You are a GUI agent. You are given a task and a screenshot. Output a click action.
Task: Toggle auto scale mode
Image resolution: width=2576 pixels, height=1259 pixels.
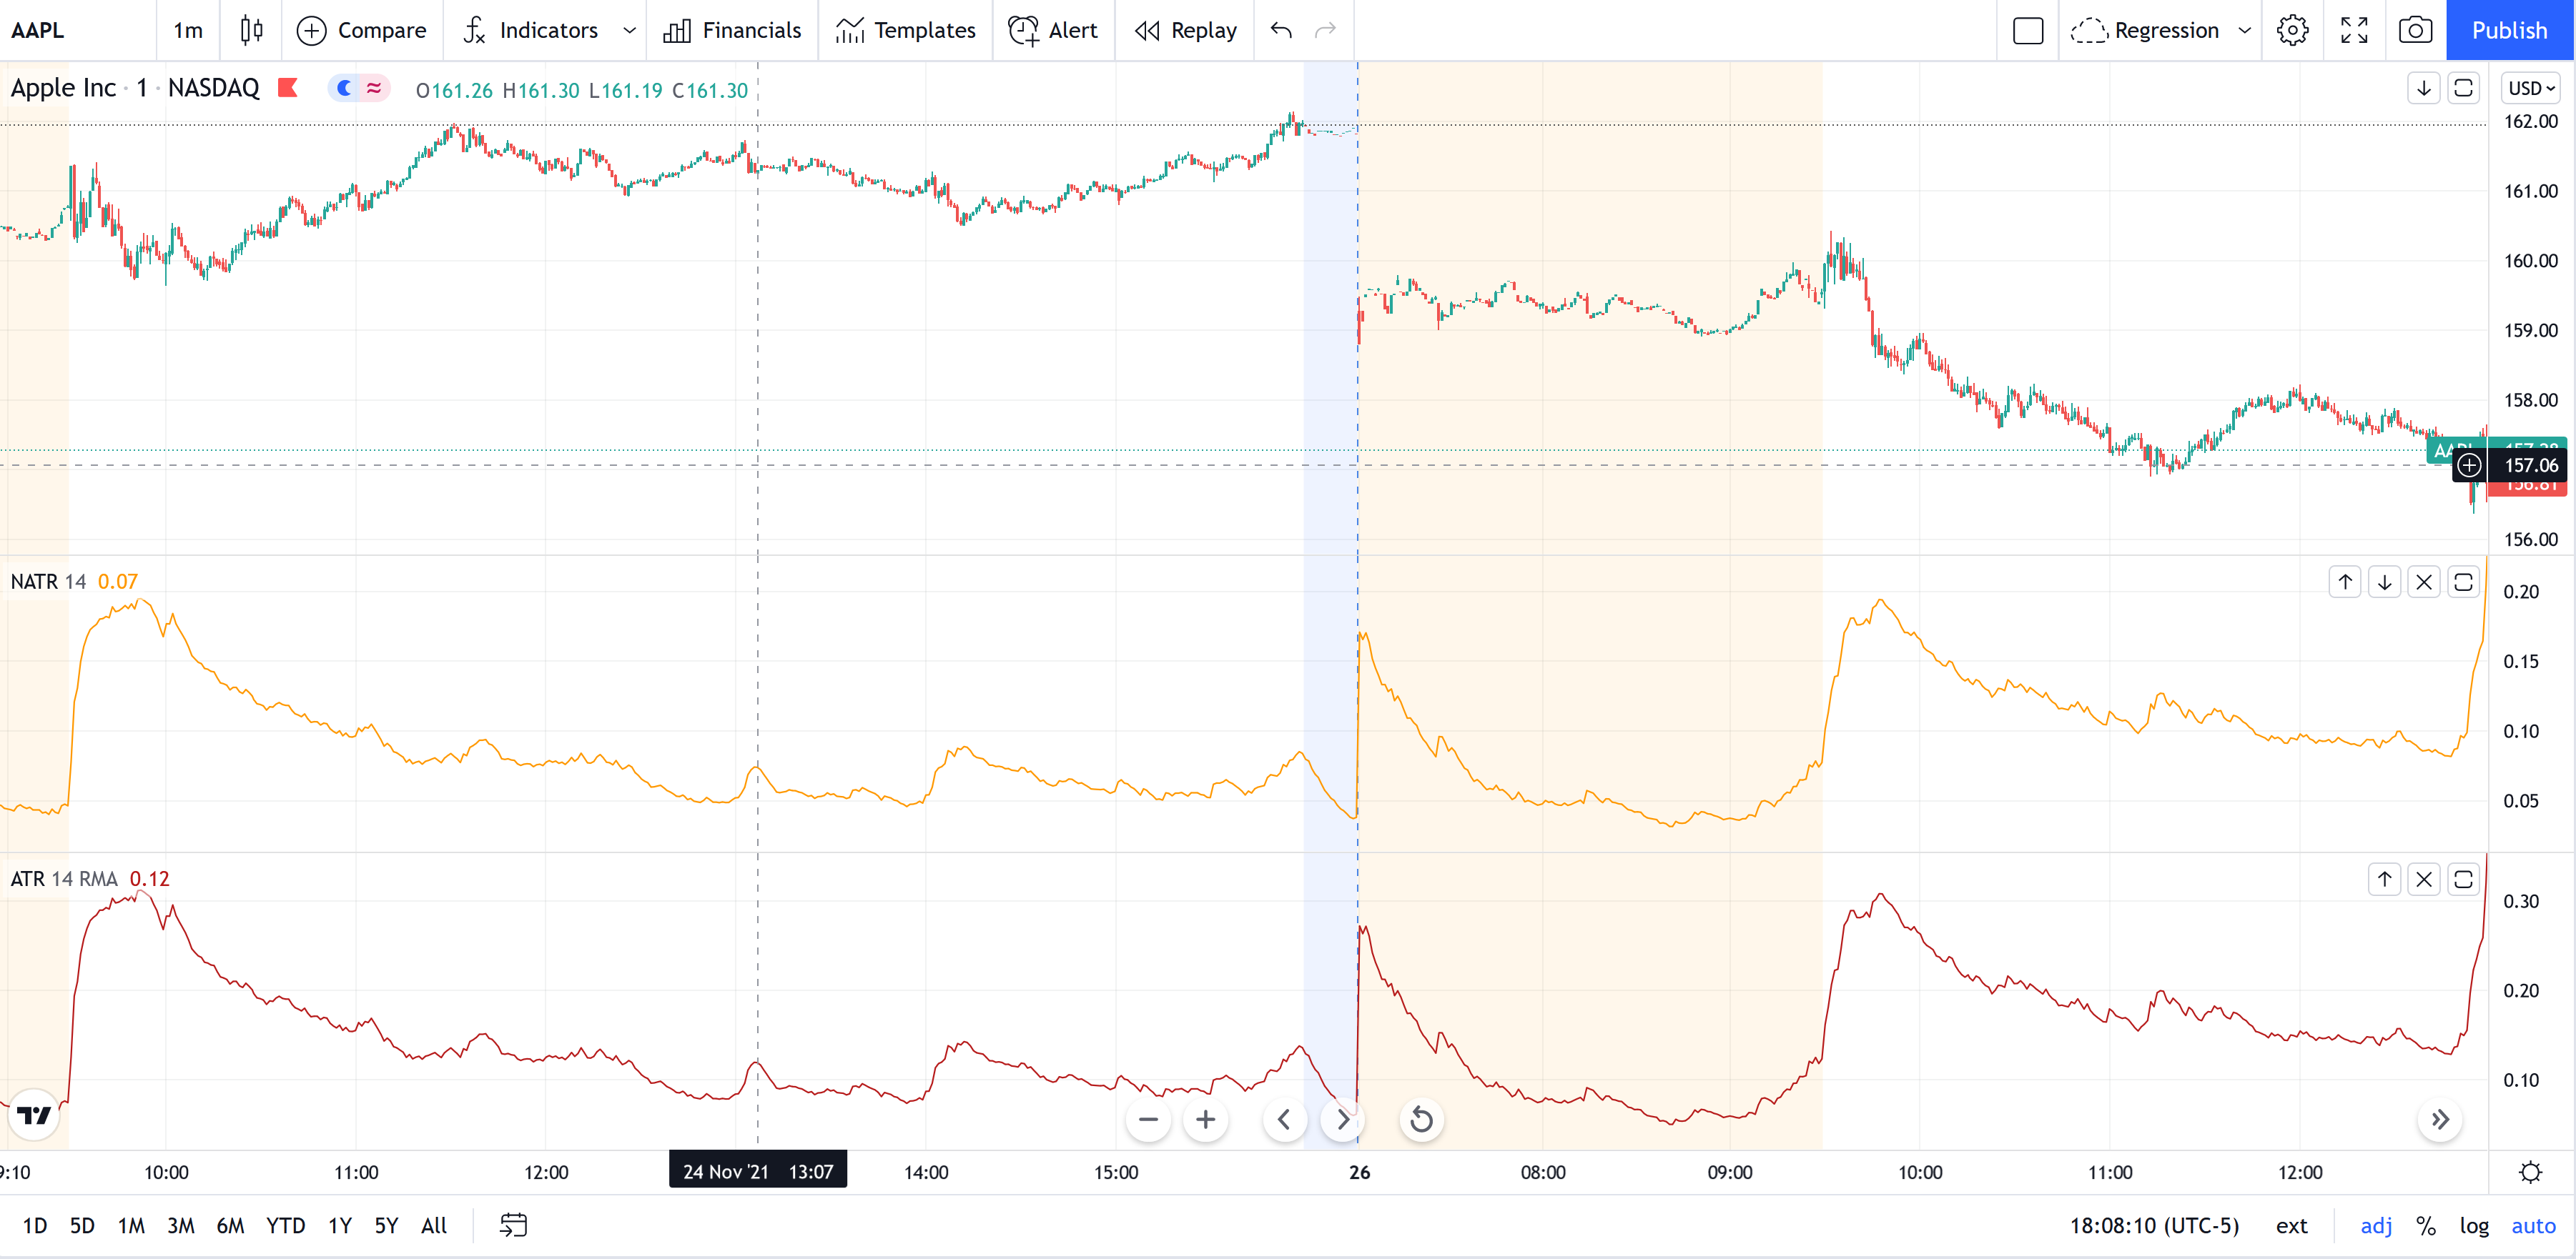point(2534,1226)
